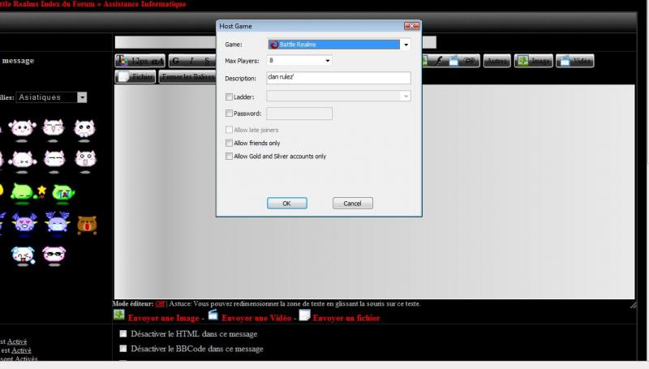Enable the Ladder checkbox
This screenshot has width=649, height=369.
[229, 97]
